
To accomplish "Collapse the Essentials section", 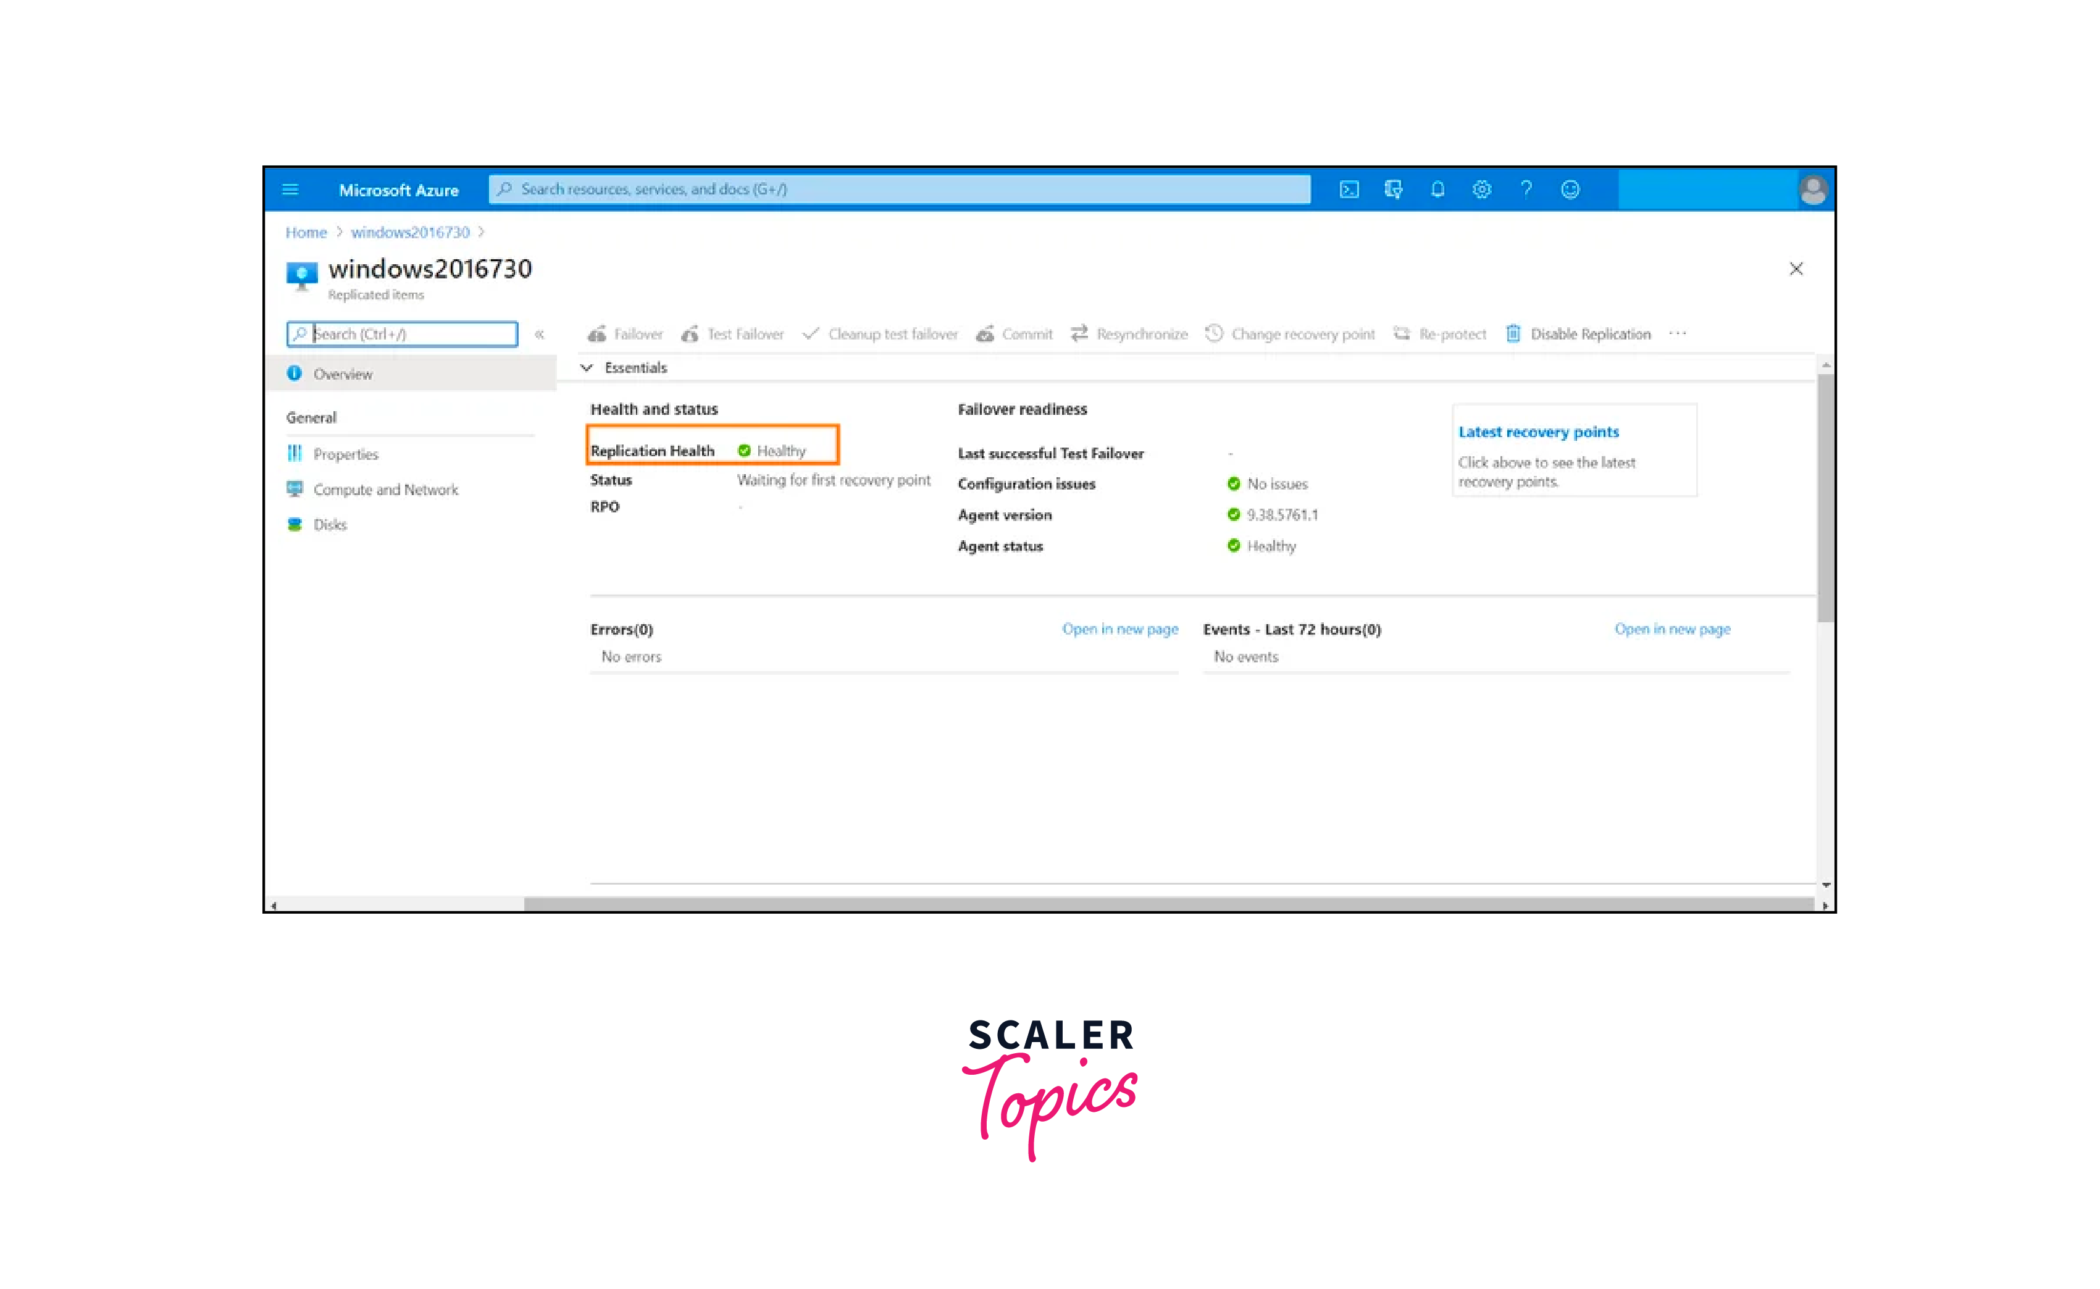I will click(587, 367).
